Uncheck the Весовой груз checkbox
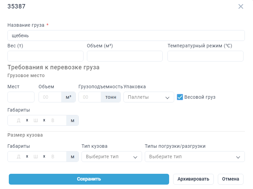This screenshot has width=253, height=189. coord(180,97)
